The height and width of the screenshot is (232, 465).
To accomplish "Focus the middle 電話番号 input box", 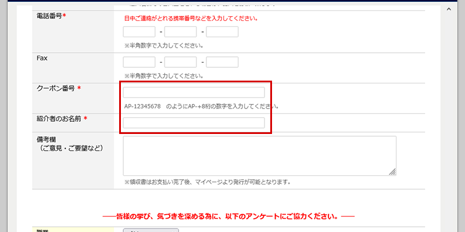I will click(180, 32).
